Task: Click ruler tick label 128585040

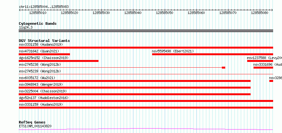Action: (x=133, y=13)
